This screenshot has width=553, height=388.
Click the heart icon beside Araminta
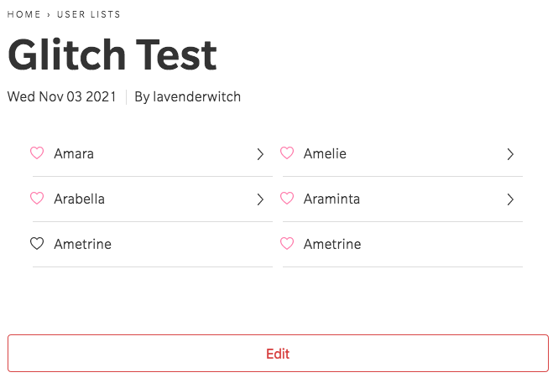[x=287, y=199]
